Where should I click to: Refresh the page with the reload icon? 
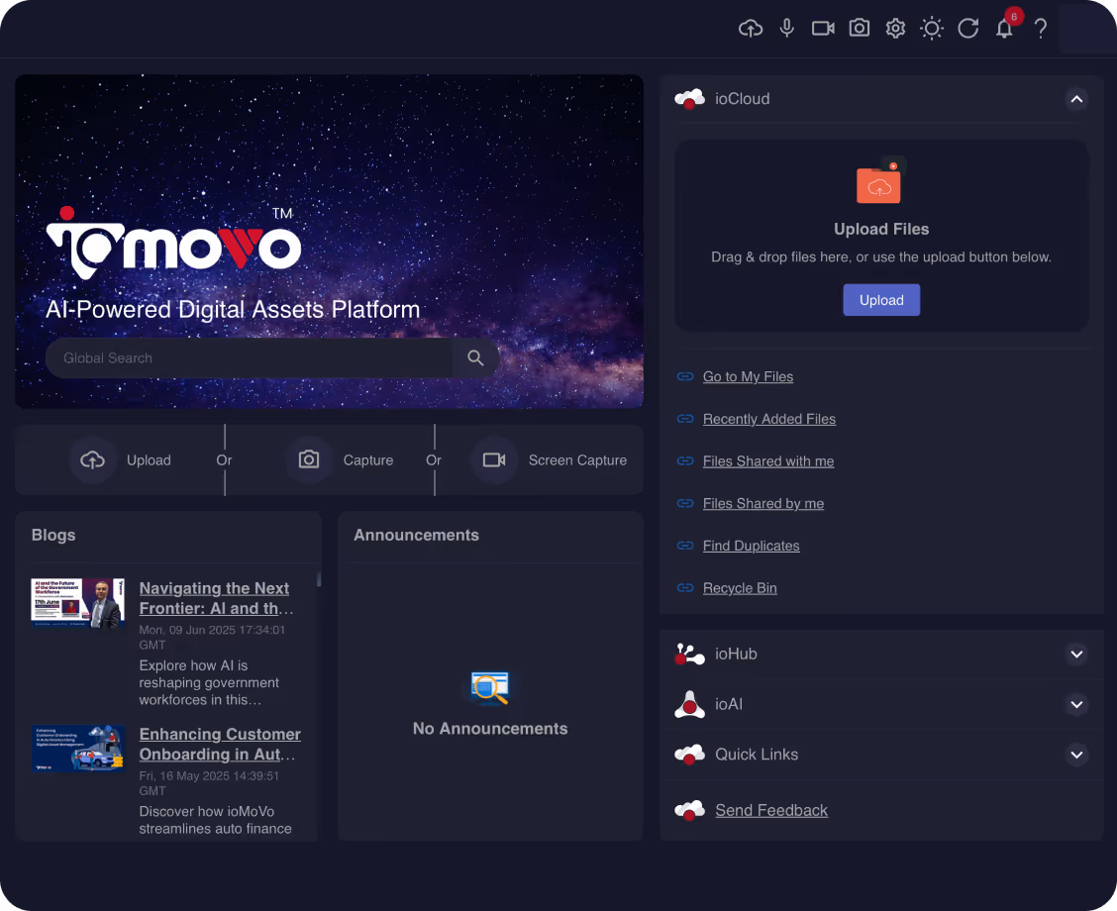point(968,29)
